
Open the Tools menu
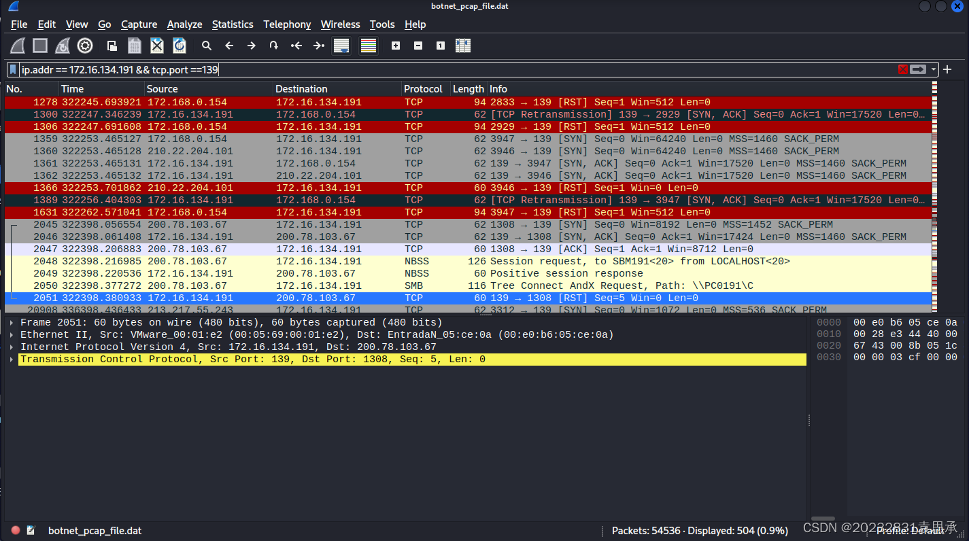pos(382,24)
